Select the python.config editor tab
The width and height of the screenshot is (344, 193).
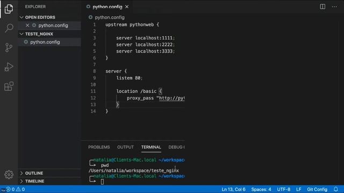tap(107, 7)
